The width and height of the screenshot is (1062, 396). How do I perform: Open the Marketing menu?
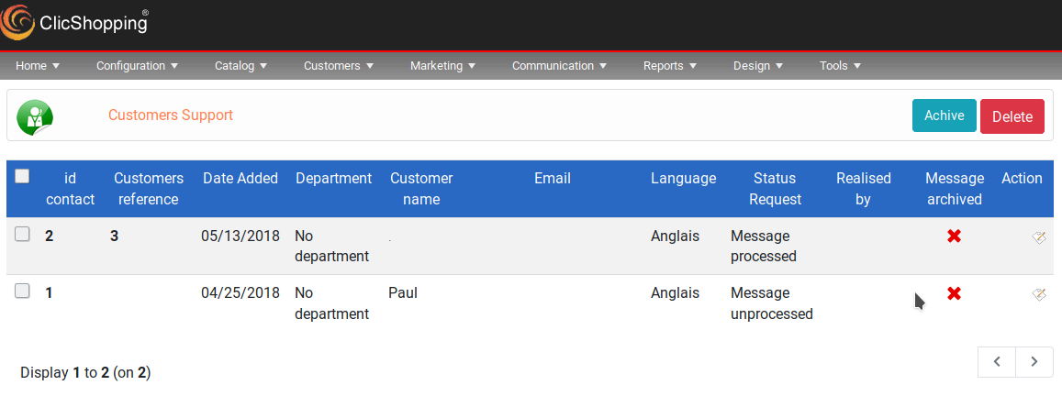(443, 66)
